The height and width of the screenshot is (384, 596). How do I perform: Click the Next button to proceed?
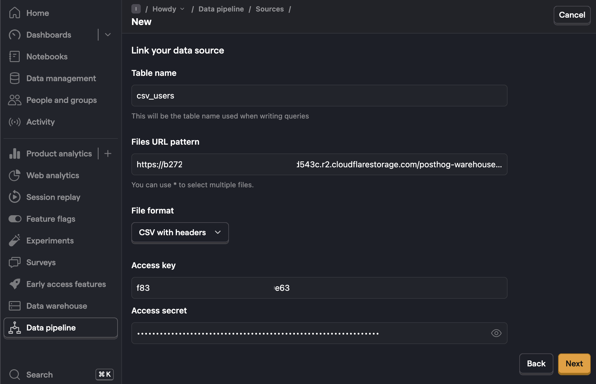[x=574, y=363]
